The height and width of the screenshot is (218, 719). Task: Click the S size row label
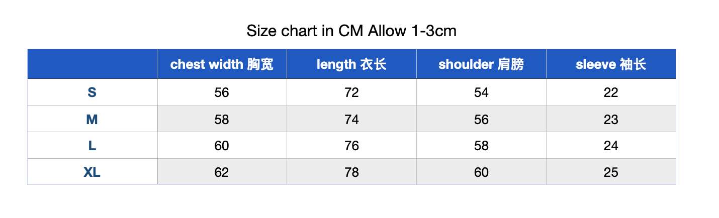click(92, 92)
